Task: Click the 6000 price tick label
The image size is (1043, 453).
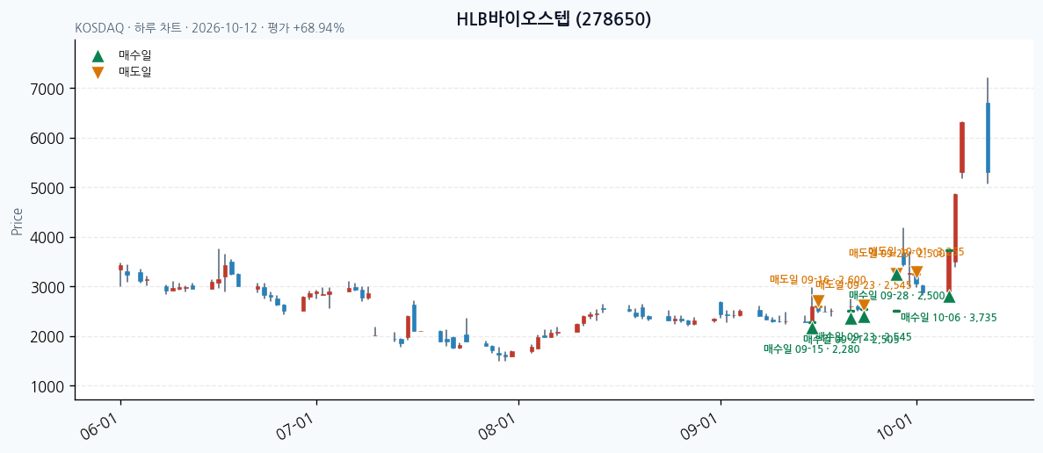Action: point(48,139)
